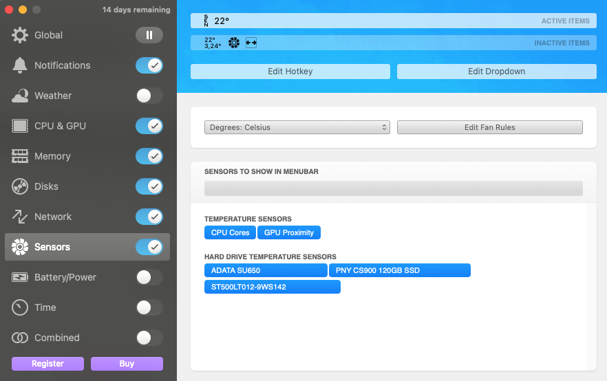This screenshot has width=607, height=381.
Task: Click the Edit Fan Rules button
Action: click(x=489, y=127)
